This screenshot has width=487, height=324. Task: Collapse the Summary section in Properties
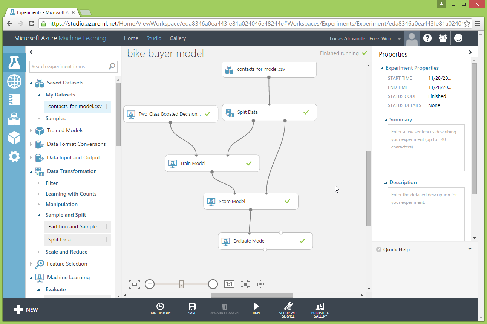(386, 120)
